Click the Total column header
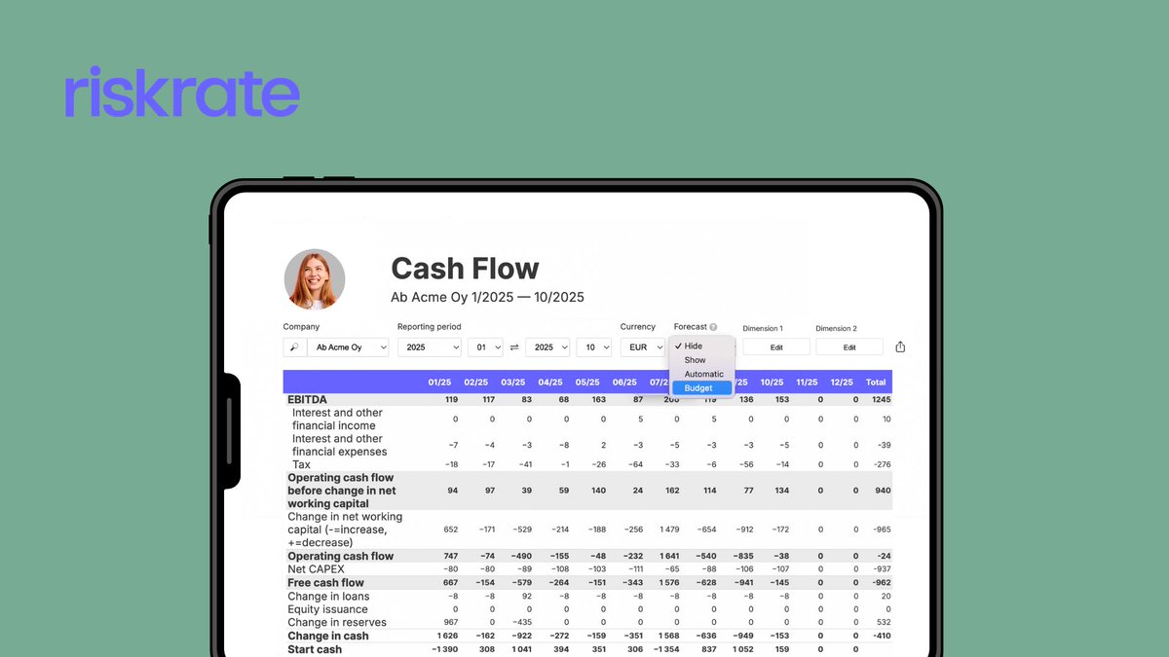The height and width of the screenshot is (657, 1169). point(875,382)
